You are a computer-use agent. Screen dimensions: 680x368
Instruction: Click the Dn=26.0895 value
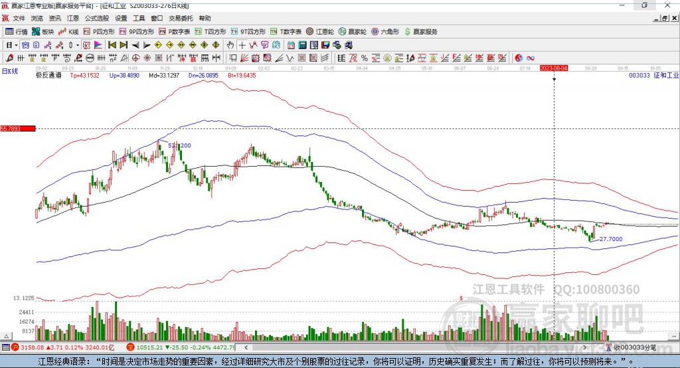[203, 75]
